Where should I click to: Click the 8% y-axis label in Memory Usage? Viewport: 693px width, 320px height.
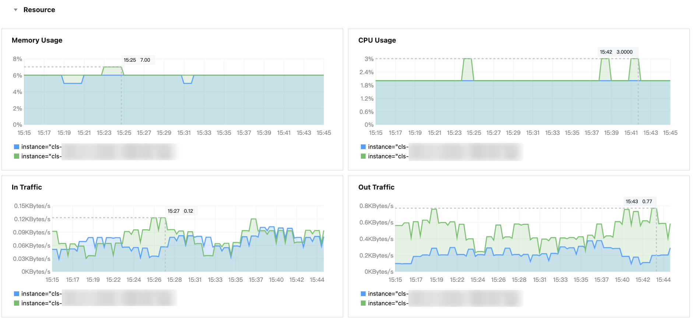17,59
